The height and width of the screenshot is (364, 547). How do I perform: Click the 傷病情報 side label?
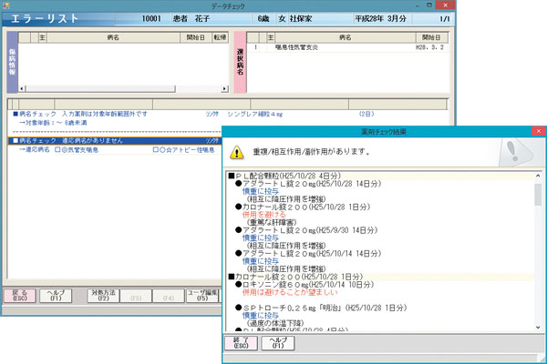[12, 62]
